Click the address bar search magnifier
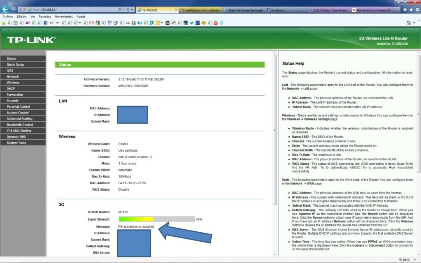The image size is (421, 263). pyautogui.click(x=120, y=9)
